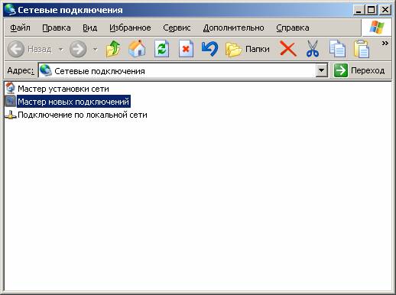Select Мастер установки сети item

[x=63, y=89]
